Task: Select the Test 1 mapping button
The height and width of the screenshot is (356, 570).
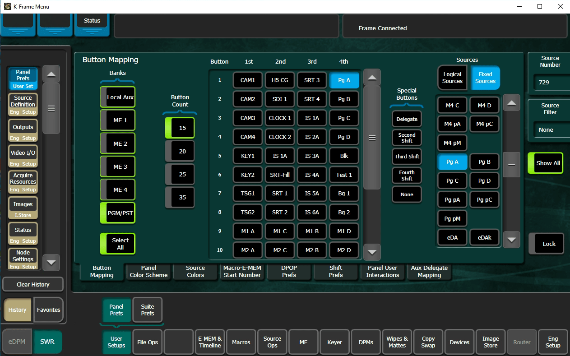Action: point(344,175)
